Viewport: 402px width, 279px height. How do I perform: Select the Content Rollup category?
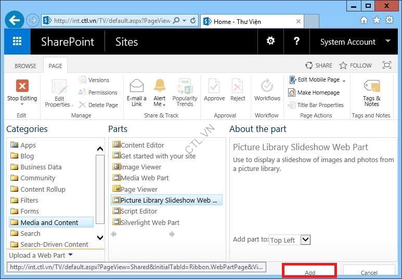pos(43,189)
